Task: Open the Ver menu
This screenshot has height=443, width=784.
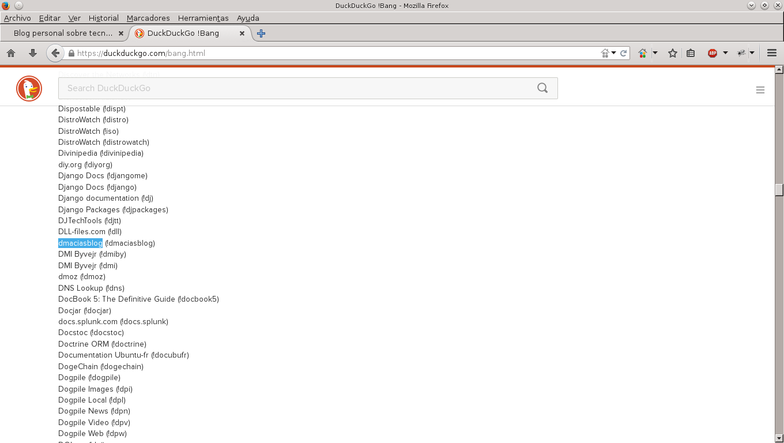Action: point(74,18)
